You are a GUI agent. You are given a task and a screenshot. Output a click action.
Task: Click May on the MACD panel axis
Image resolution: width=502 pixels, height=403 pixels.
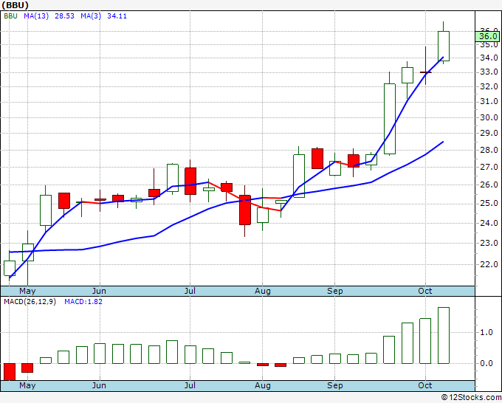(x=27, y=386)
